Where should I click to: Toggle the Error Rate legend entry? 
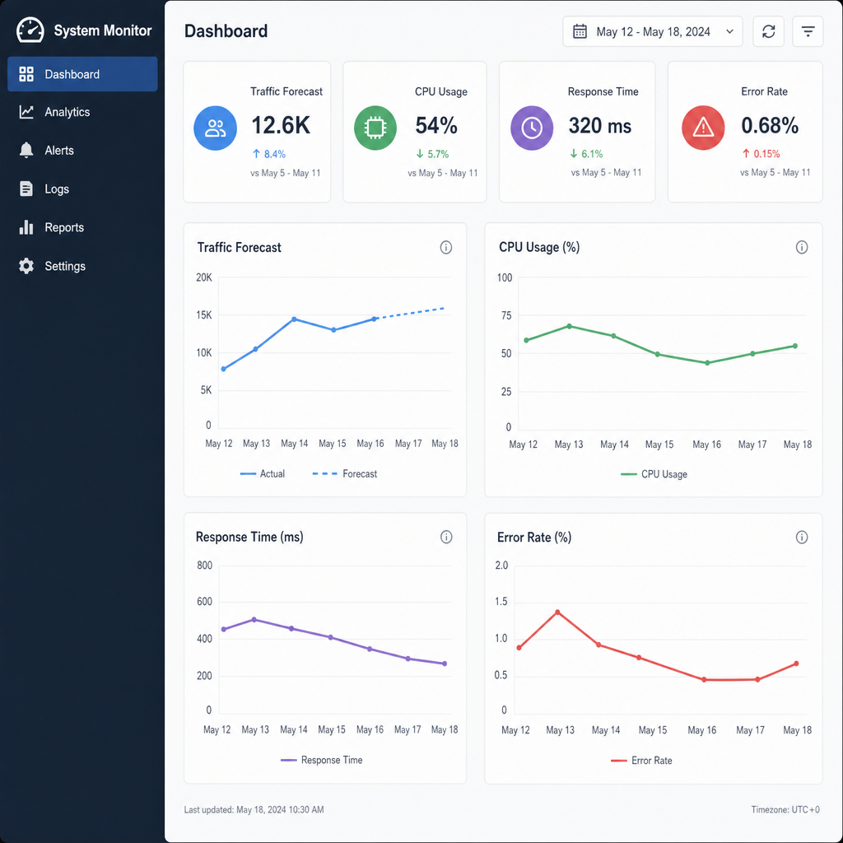(x=641, y=761)
